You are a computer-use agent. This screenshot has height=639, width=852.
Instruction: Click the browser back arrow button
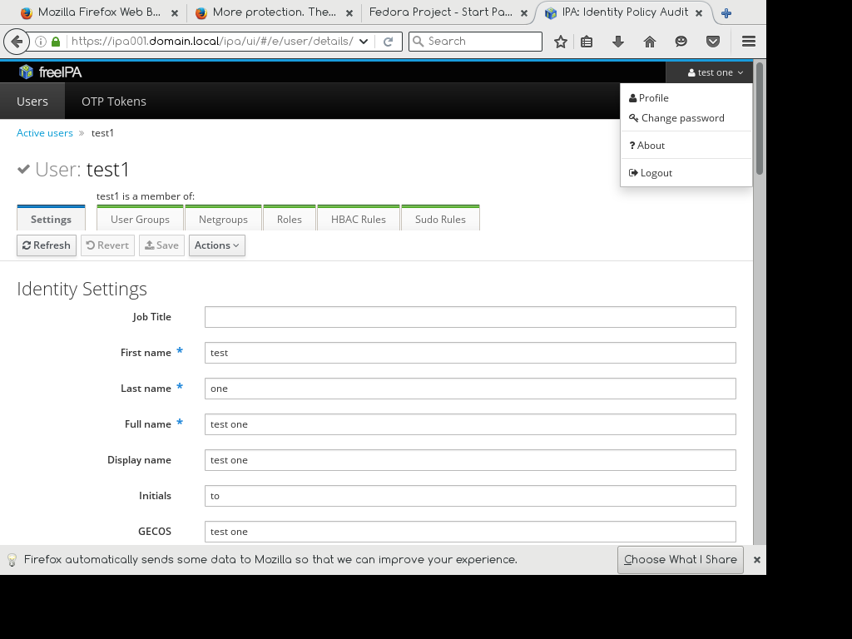[17, 42]
